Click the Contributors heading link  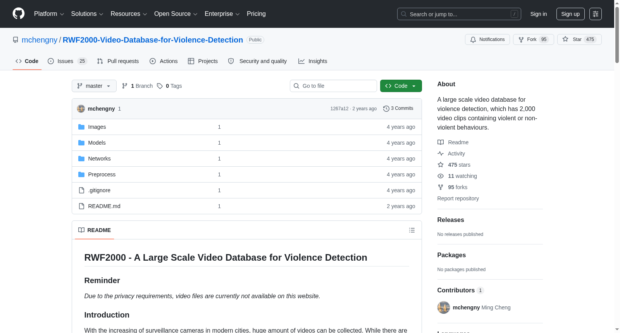[460, 290]
